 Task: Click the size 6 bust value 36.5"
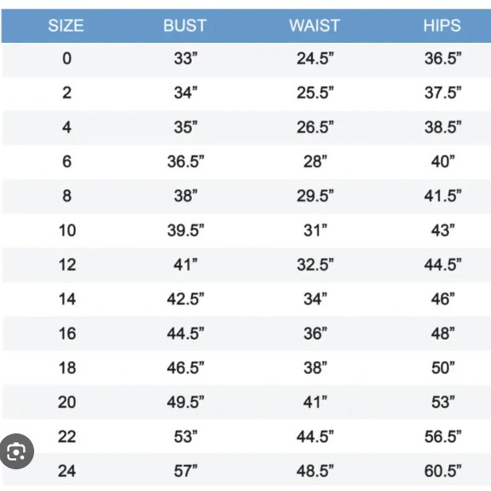(185, 161)
